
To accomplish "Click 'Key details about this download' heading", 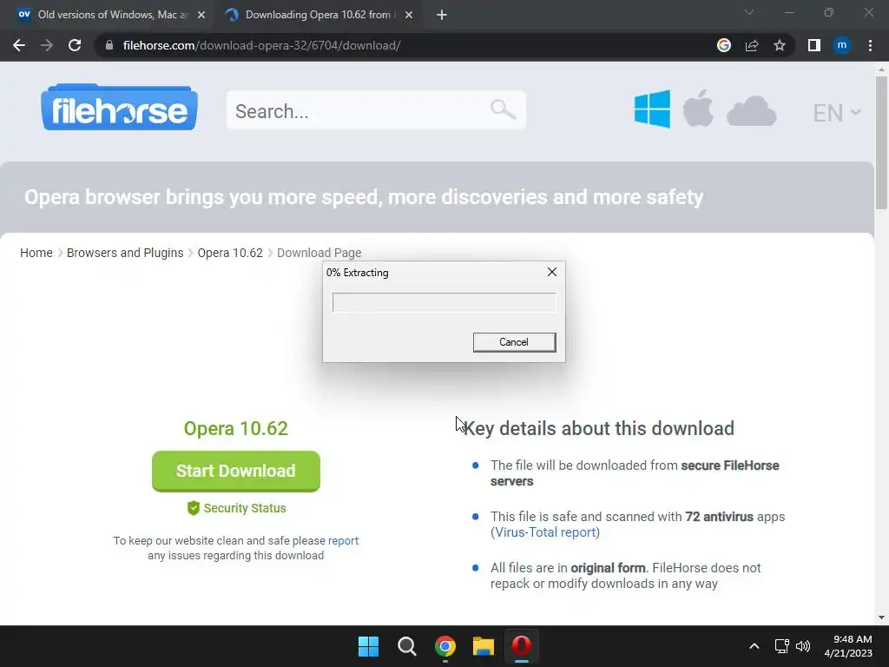I will [599, 428].
